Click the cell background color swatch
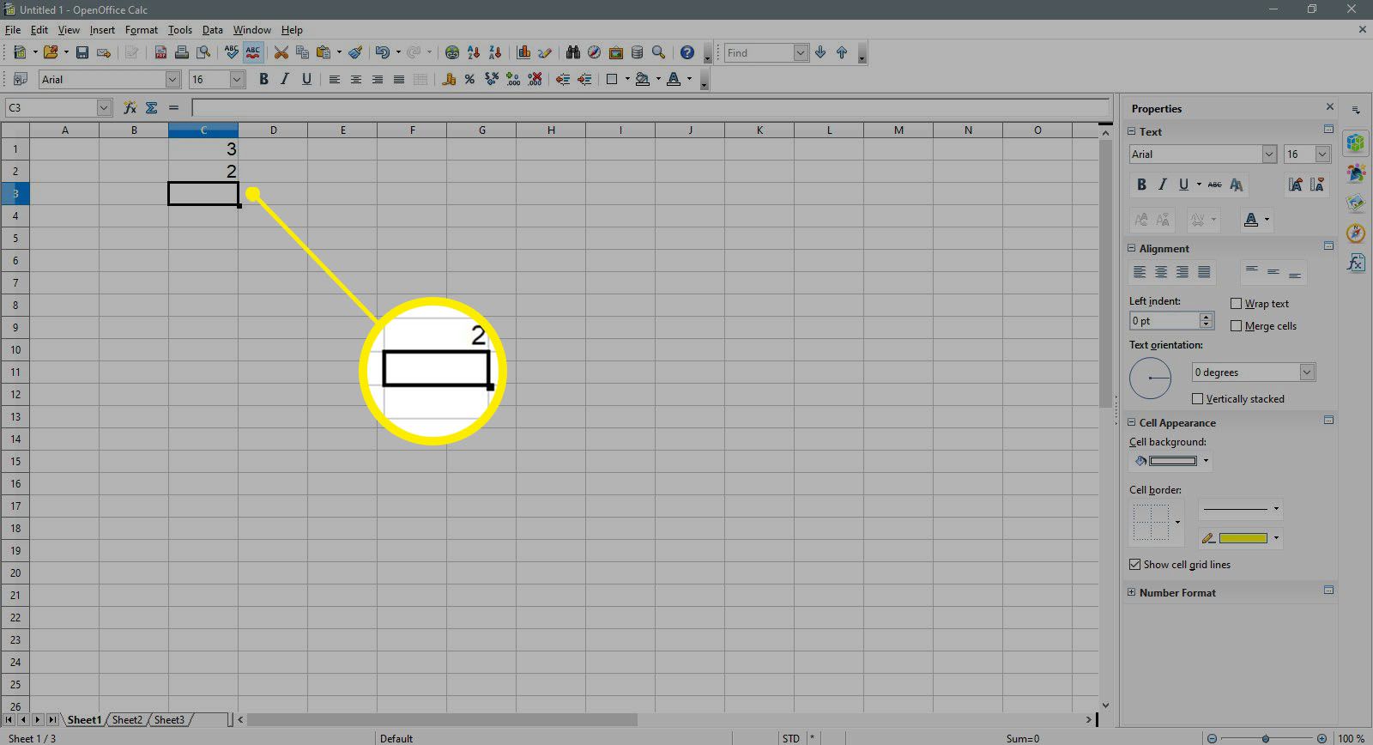The width and height of the screenshot is (1373, 745). (1172, 461)
